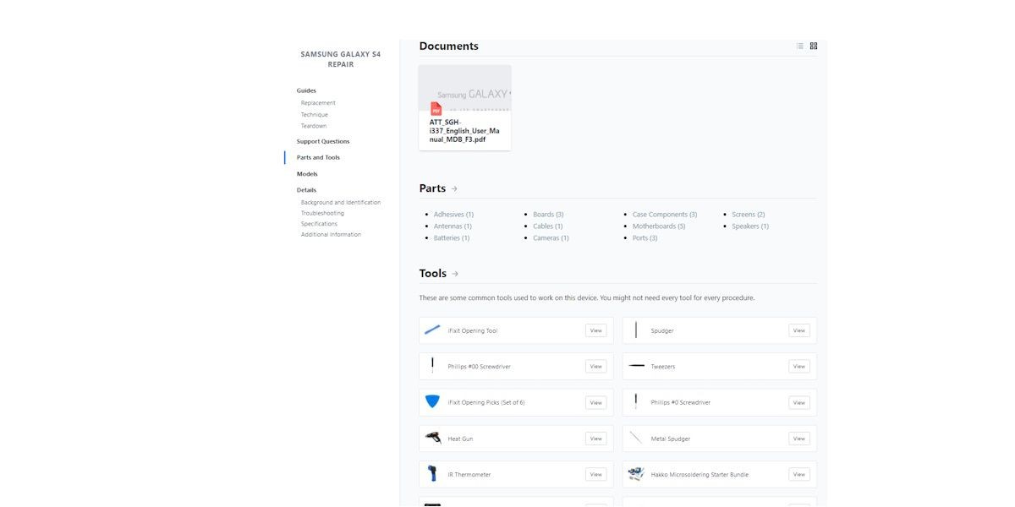Click the arrow next to Tools heading

[455, 274]
